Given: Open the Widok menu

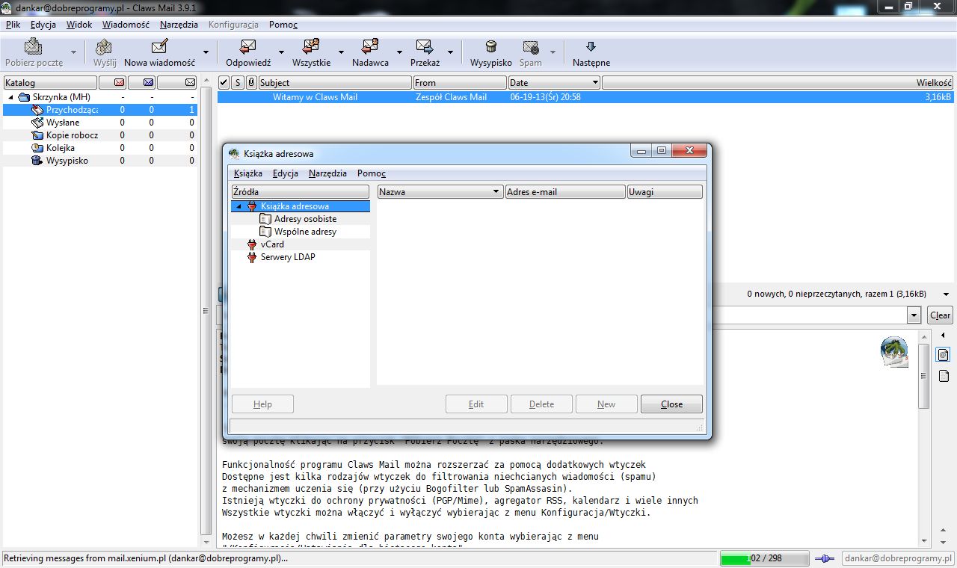Looking at the screenshot, I should 79,25.
